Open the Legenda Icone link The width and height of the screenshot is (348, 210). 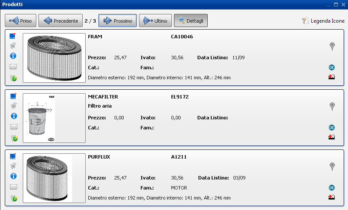tap(323, 21)
